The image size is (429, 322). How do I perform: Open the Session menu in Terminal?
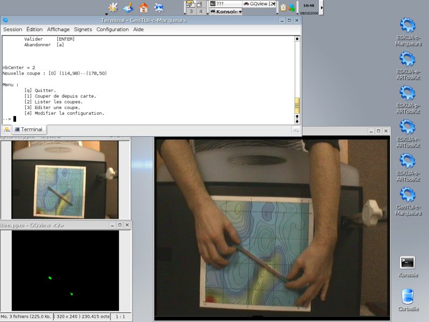[x=12, y=30]
